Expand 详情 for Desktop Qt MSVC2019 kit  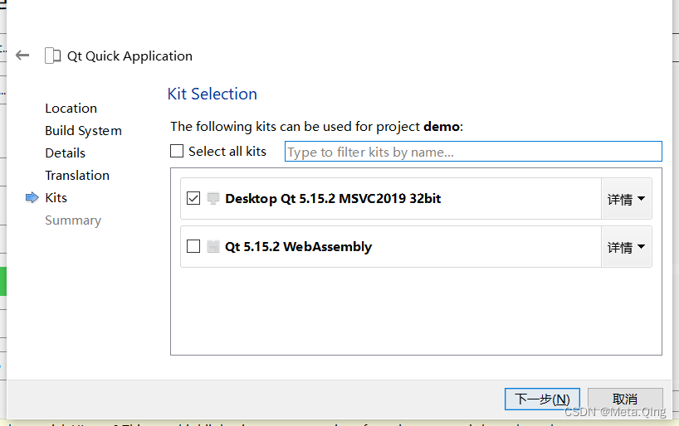(x=626, y=199)
